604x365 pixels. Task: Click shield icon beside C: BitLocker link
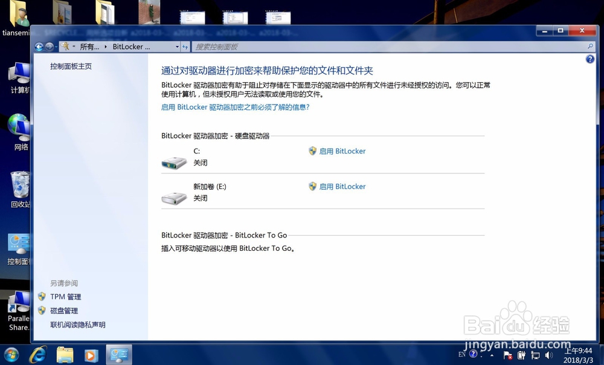tap(313, 150)
